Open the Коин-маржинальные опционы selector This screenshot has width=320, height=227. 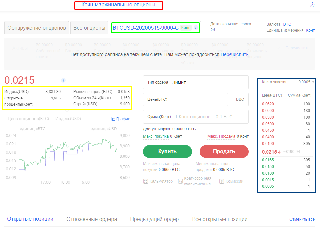point(118,5)
